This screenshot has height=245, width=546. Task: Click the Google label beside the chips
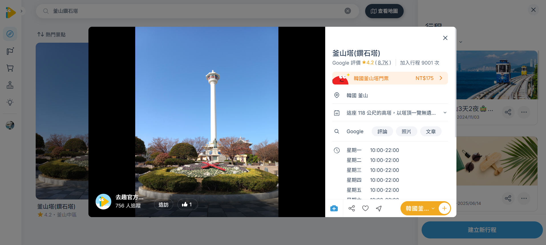[355, 131]
